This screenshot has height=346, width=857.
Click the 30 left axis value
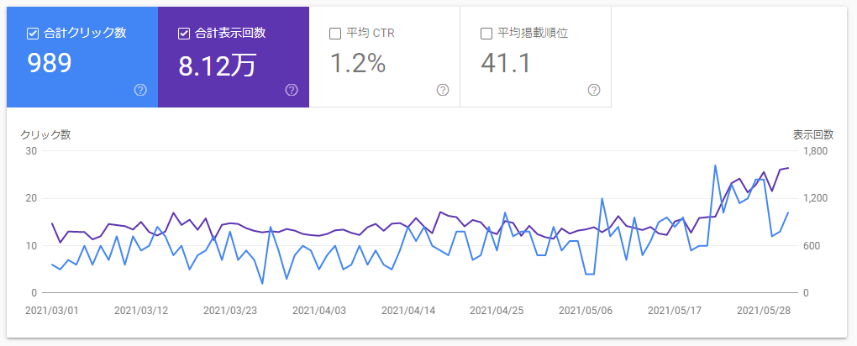pos(30,151)
